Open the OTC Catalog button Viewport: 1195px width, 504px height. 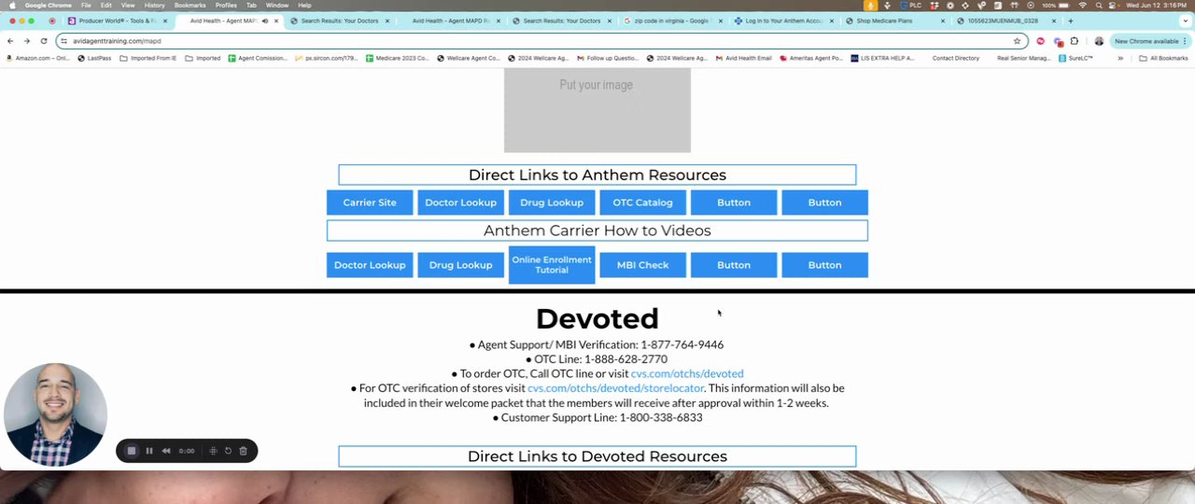[x=642, y=203]
